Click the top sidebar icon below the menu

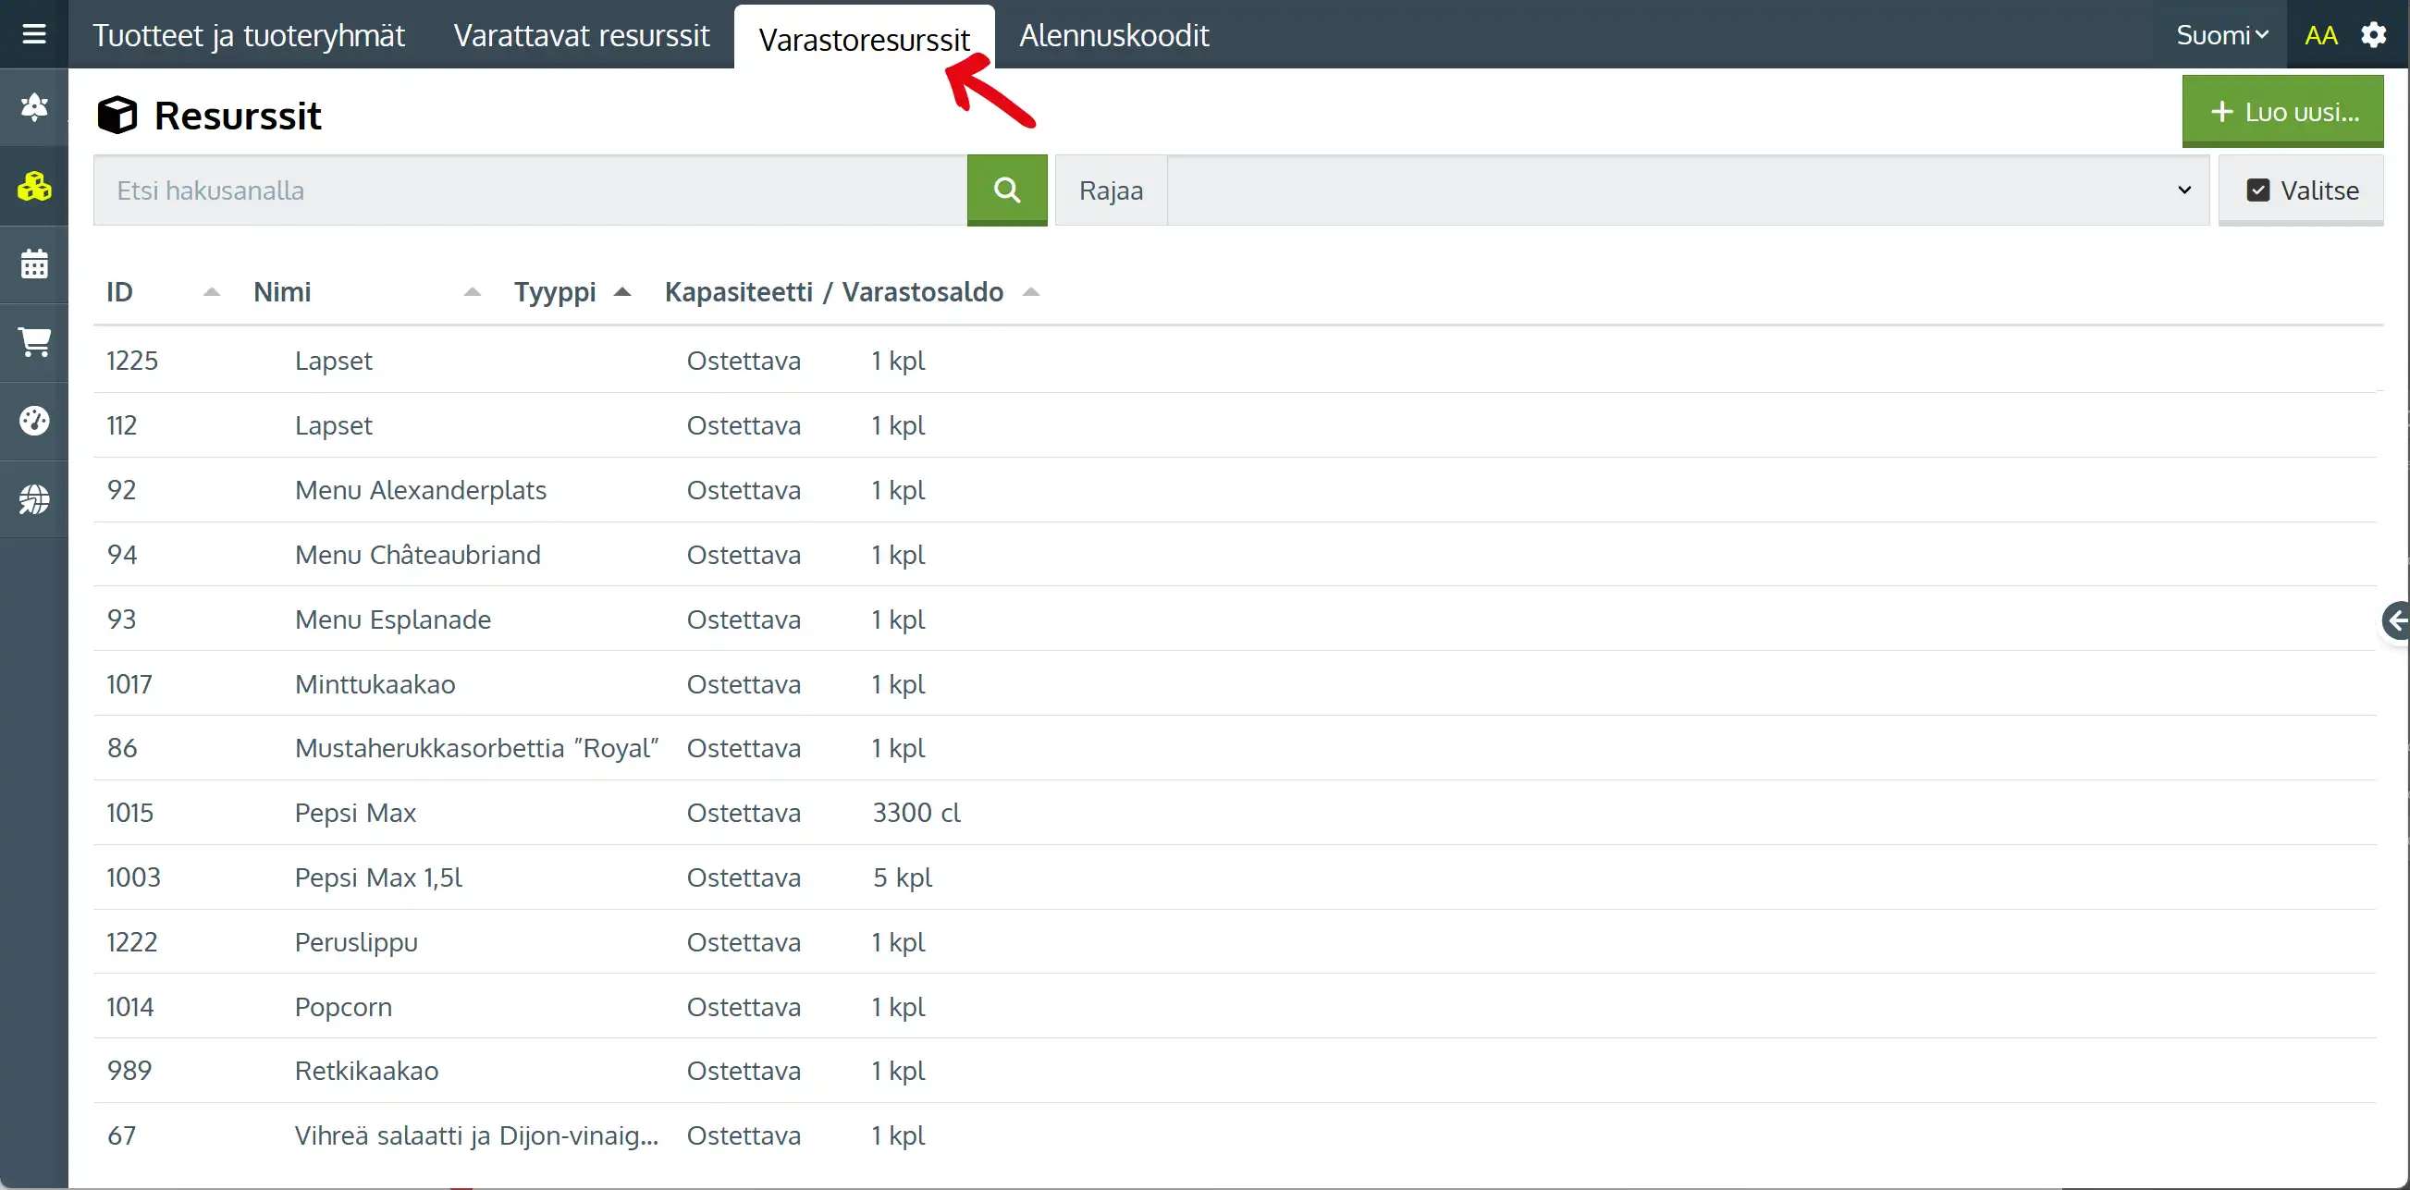click(33, 107)
